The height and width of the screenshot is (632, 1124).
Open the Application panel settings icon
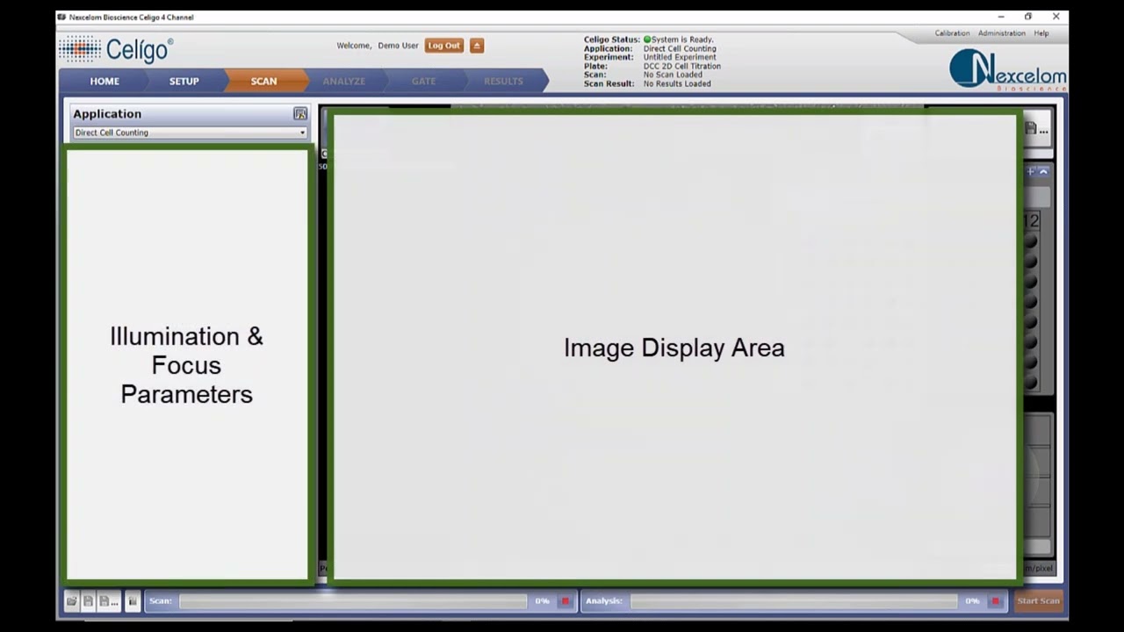coord(300,114)
